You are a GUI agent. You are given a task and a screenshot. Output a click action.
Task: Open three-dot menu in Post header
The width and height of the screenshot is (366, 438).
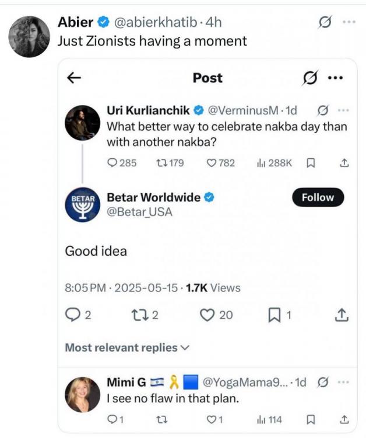point(335,78)
